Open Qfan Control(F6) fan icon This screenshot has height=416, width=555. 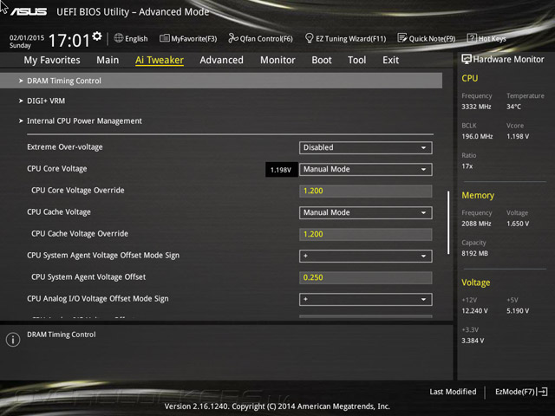(233, 38)
